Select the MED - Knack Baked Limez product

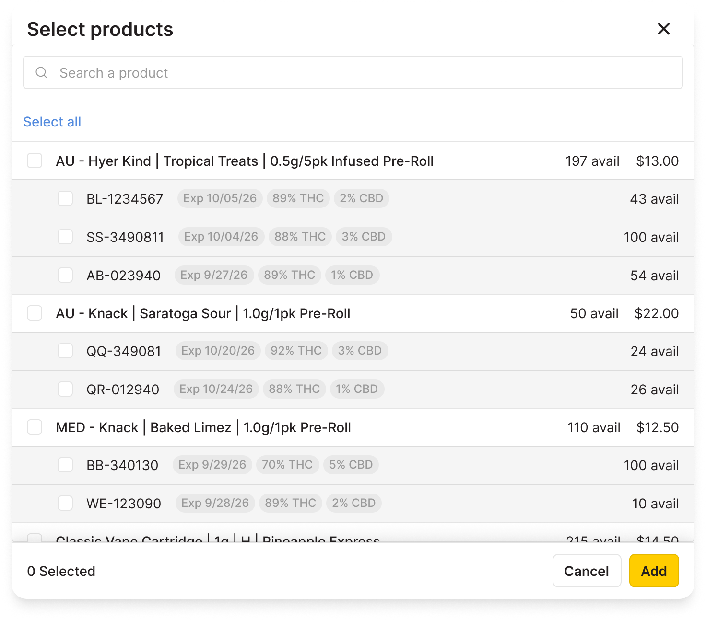pyautogui.click(x=34, y=427)
